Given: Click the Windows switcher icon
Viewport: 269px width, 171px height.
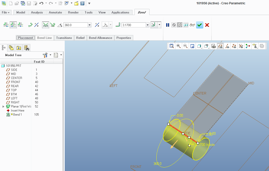Looking at the screenshot, I should [67, 3].
